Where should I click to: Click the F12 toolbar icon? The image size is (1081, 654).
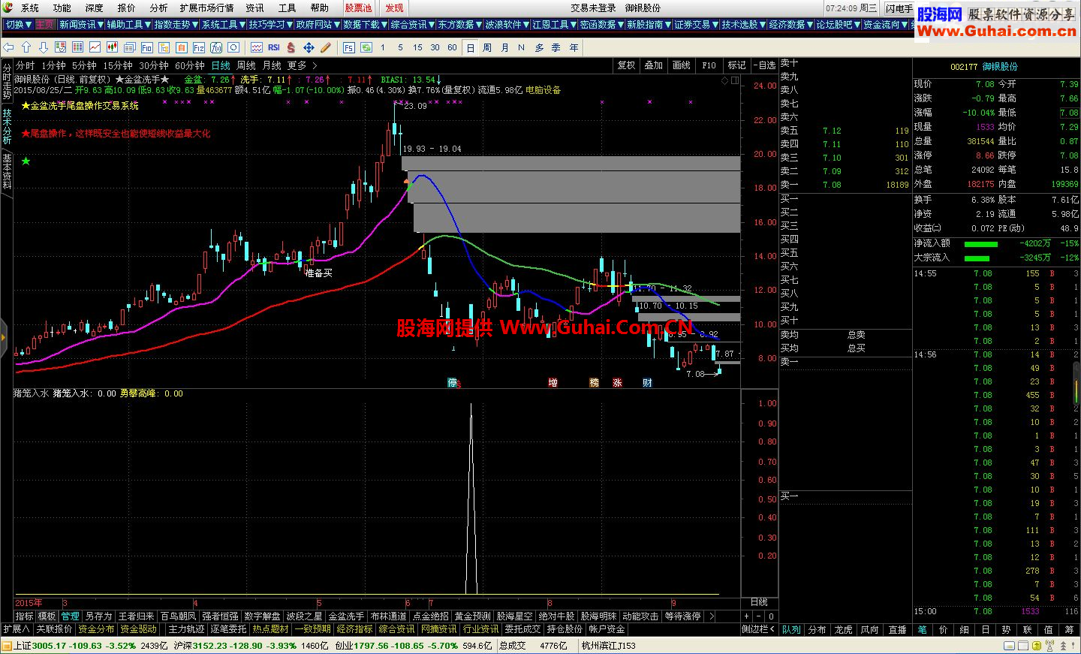tap(199, 47)
